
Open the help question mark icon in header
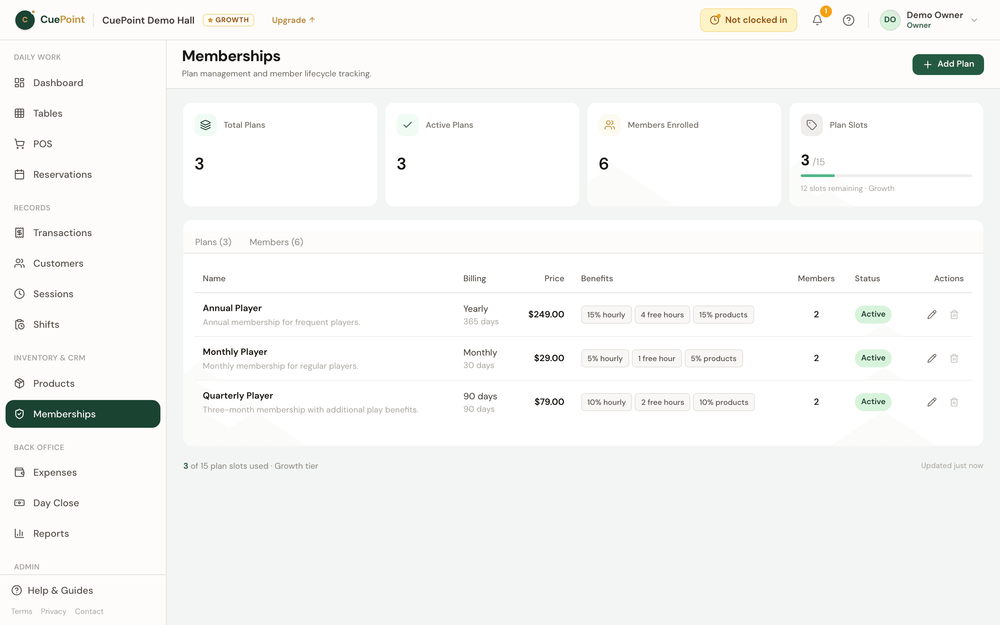pos(848,20)
